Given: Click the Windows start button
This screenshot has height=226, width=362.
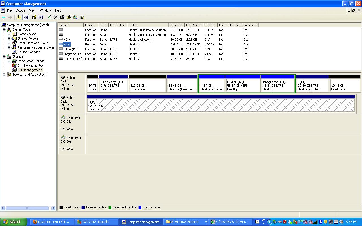Looking at the screenshot, I should [x=14, y=222].
